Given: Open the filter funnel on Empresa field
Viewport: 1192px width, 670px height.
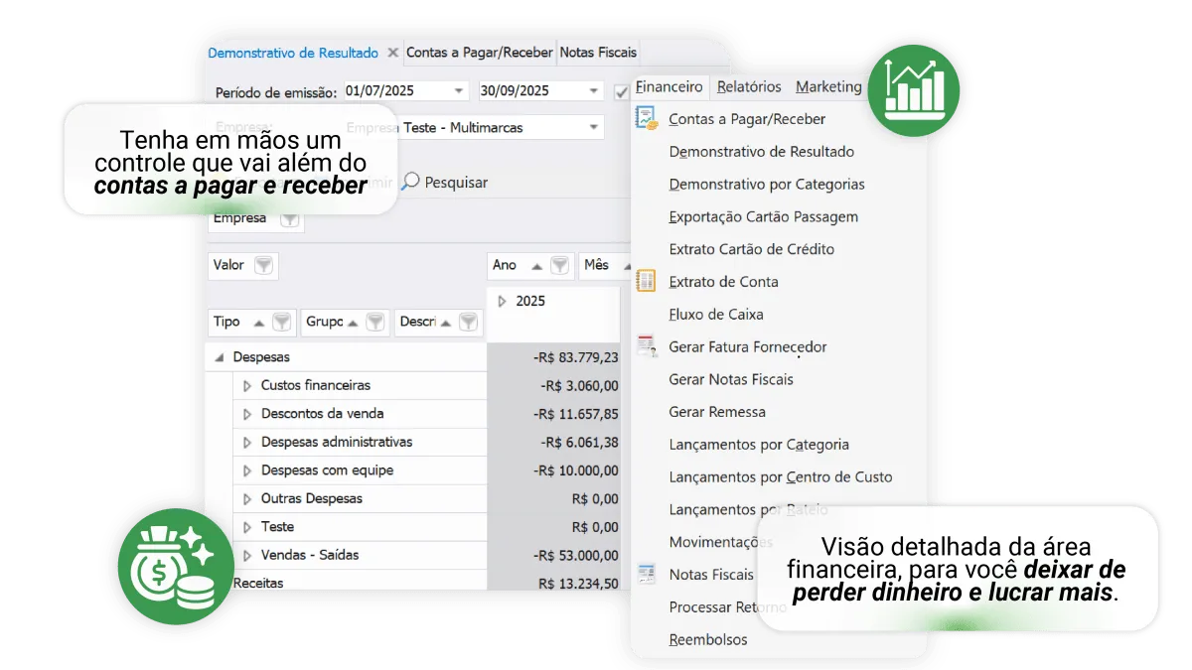Looking at the screenshot, I should coord(289,219).
